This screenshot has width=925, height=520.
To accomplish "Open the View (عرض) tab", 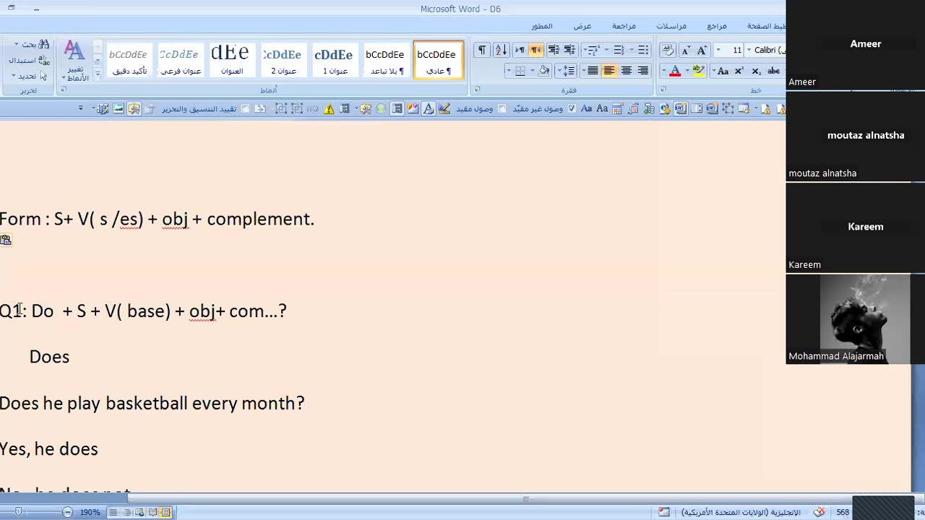I will click(582, 26).
